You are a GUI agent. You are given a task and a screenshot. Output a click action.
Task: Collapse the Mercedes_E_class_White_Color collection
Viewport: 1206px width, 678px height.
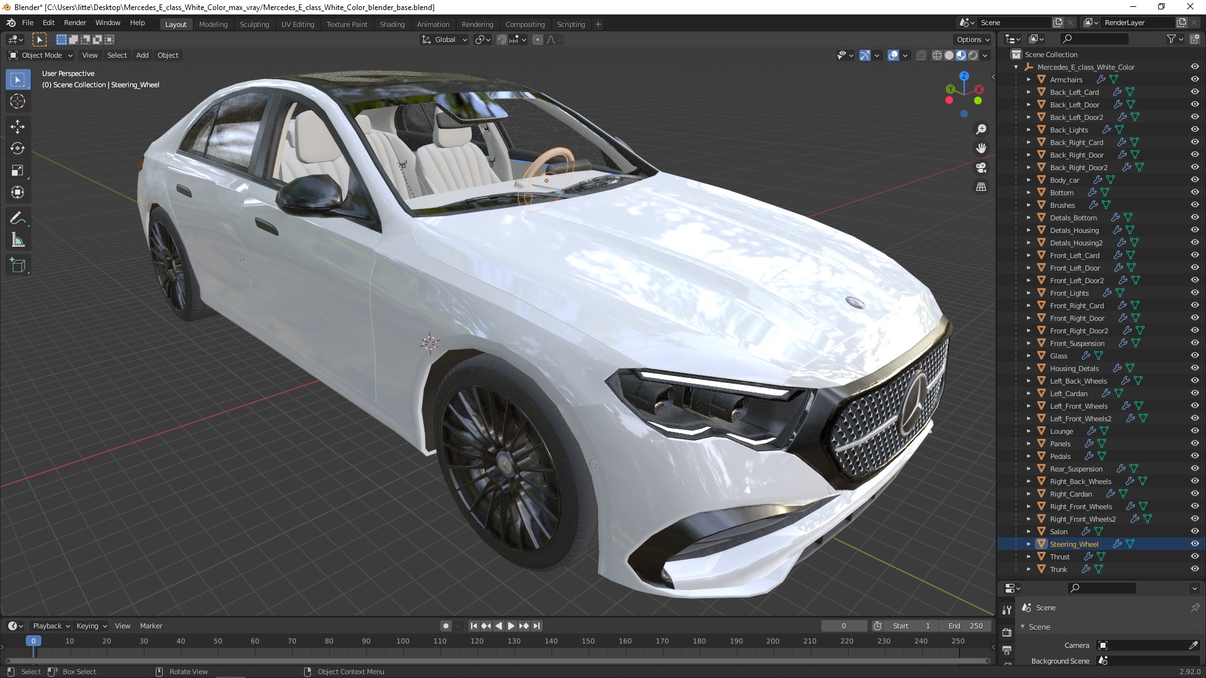click(1016, 67)
